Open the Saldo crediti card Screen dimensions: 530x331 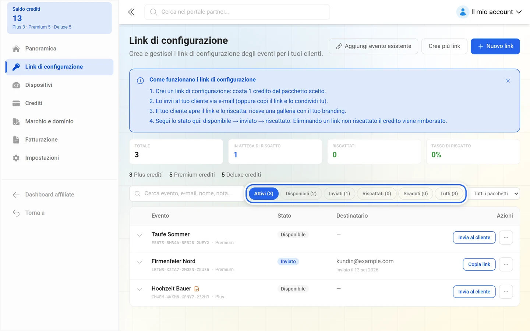coord(59,18)
